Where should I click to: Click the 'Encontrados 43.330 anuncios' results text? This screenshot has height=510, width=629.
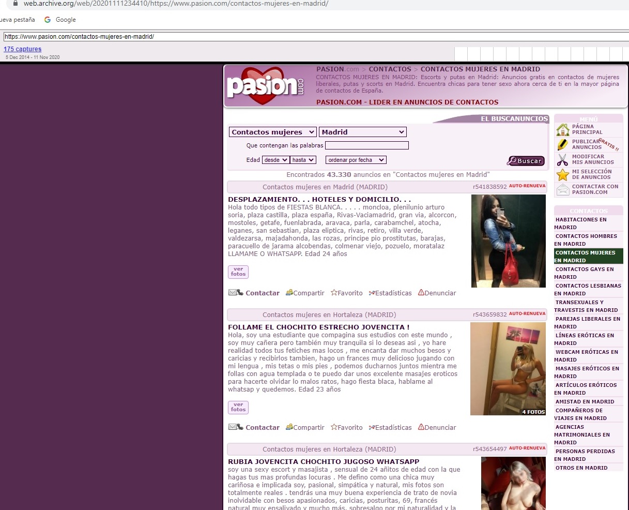pyautogui.click(x=388, y=174)
